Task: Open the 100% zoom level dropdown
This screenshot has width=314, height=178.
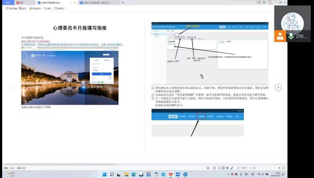Action: click(x=244, y=168)
